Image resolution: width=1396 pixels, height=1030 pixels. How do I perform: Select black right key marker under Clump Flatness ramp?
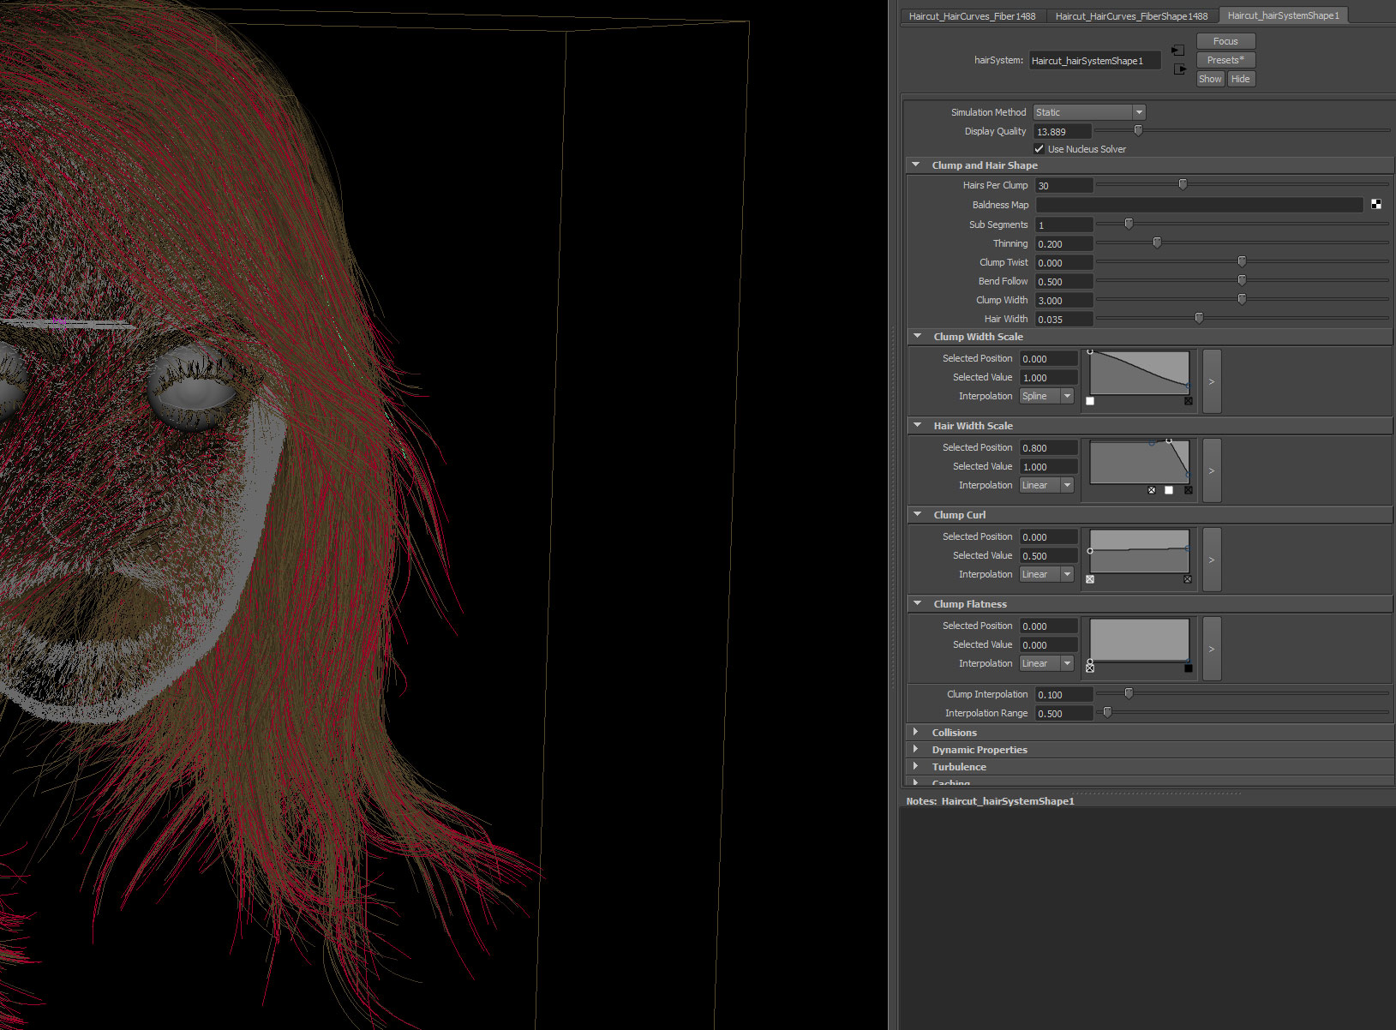(1189, 668)
